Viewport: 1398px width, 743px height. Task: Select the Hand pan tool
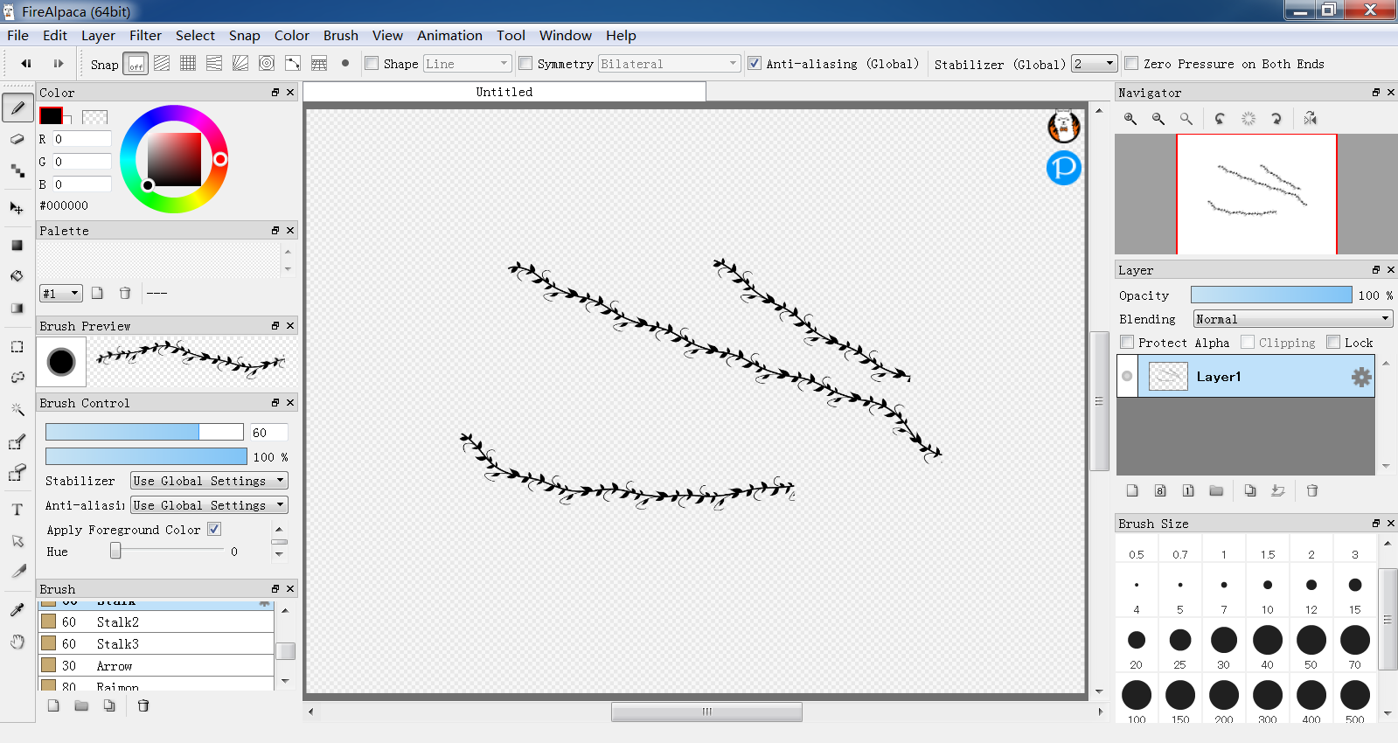click(17, 642)
